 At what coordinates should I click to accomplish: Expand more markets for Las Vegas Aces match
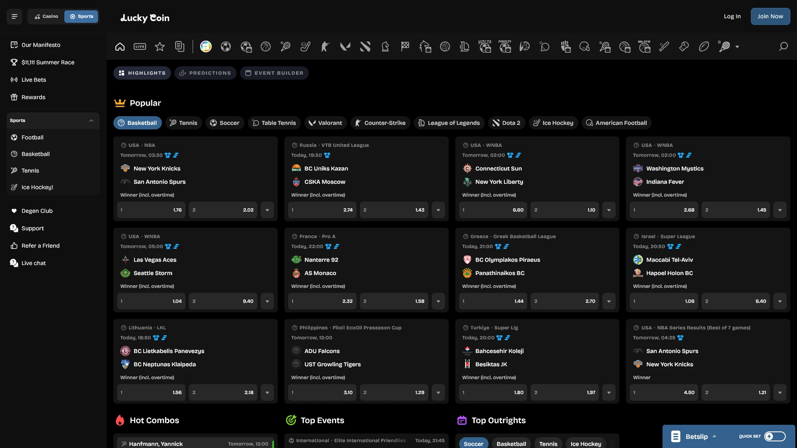267,301
